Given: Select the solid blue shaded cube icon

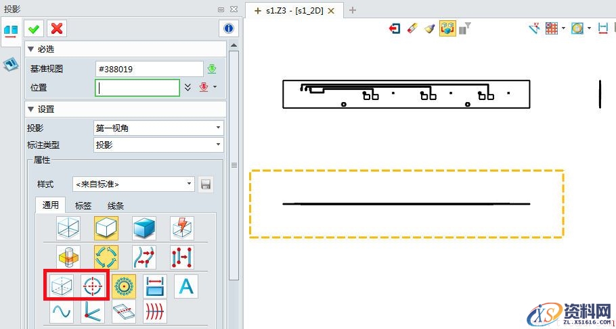Looking at the screenshot, I should [144, 228].
